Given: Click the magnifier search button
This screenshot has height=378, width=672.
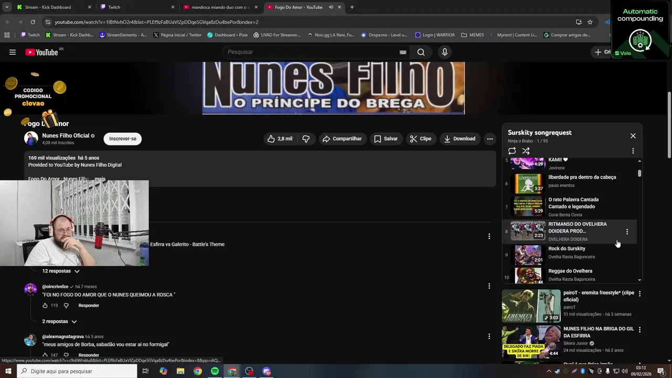Looking at the screenshot, I should click(421, 52).
